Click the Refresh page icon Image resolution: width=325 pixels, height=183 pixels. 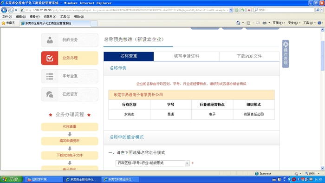tap(243, 10)
